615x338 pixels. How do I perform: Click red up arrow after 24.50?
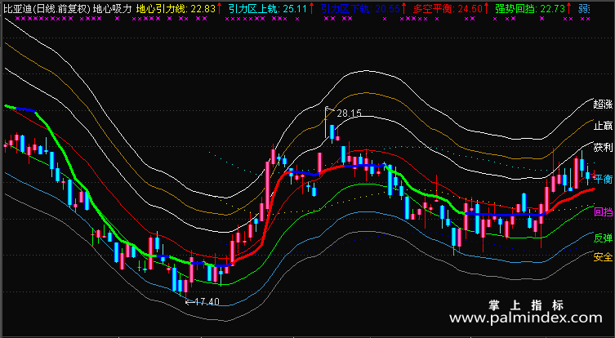[486, 8]
